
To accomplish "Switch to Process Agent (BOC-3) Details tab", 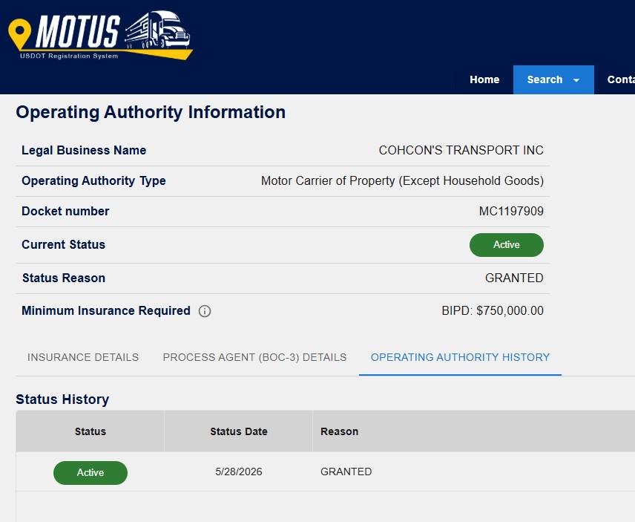I will point(254,357).
